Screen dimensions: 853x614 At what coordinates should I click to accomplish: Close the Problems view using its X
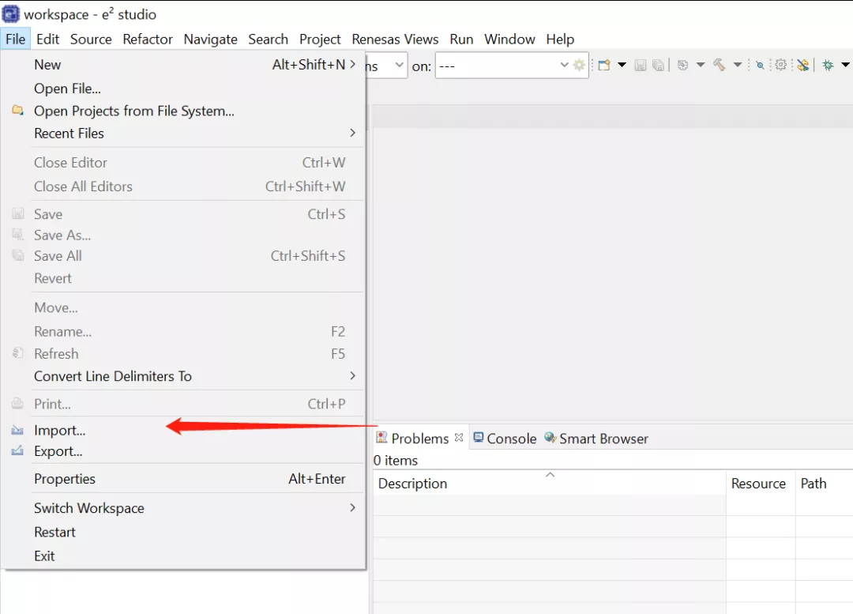point(459,437)
